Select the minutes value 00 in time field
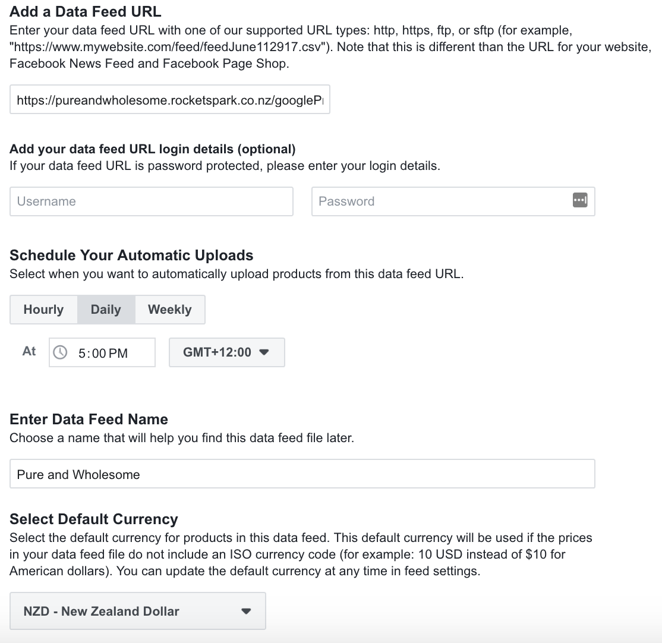The width and height of the screenshot is (662, 643). coord(99,354)
